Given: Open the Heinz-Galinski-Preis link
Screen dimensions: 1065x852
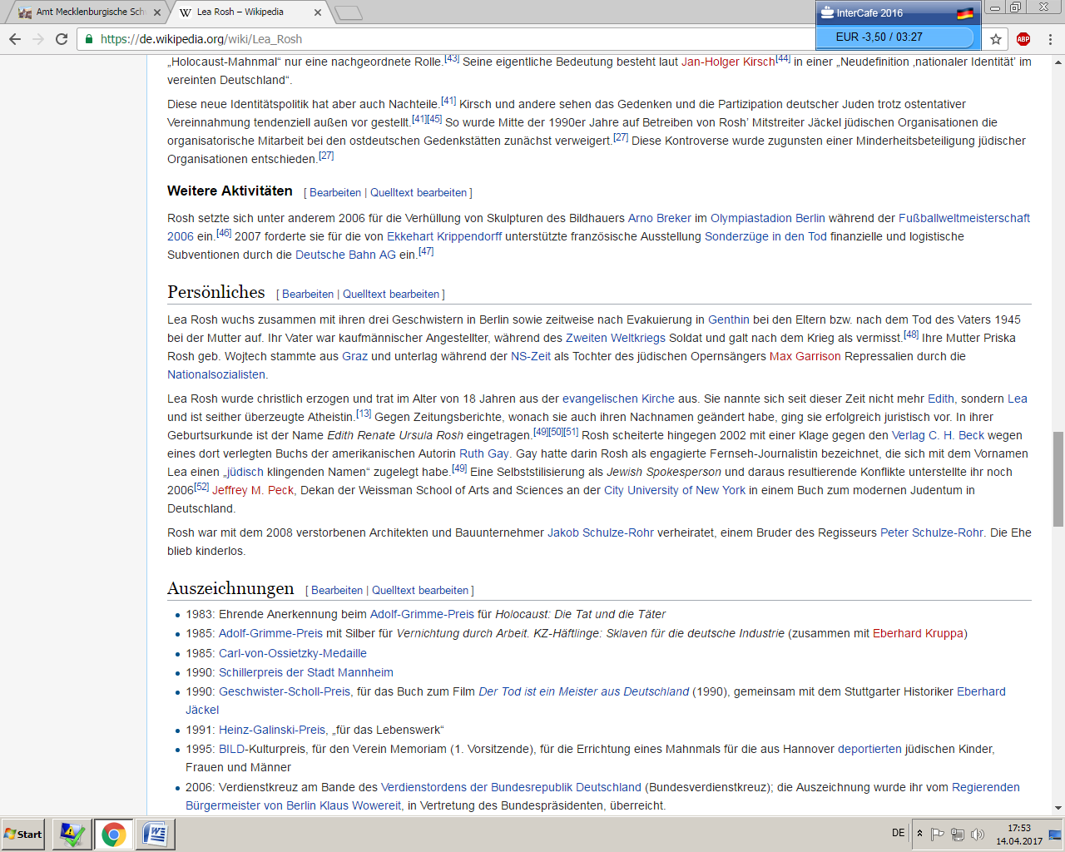Looking at the screenshot, I should pyautogui.click(x=272, y=731).
